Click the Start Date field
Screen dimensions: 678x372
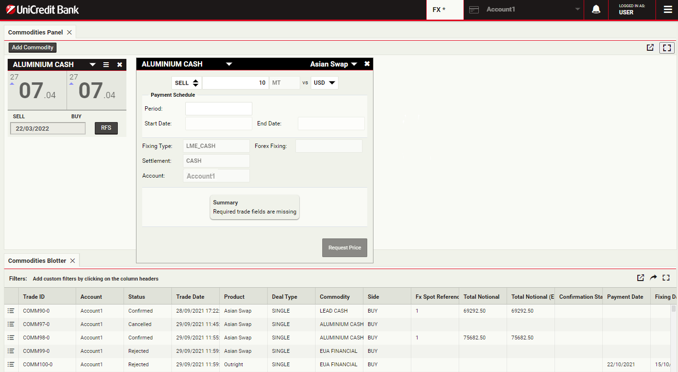pyautogui.click(x=218, y=124)
